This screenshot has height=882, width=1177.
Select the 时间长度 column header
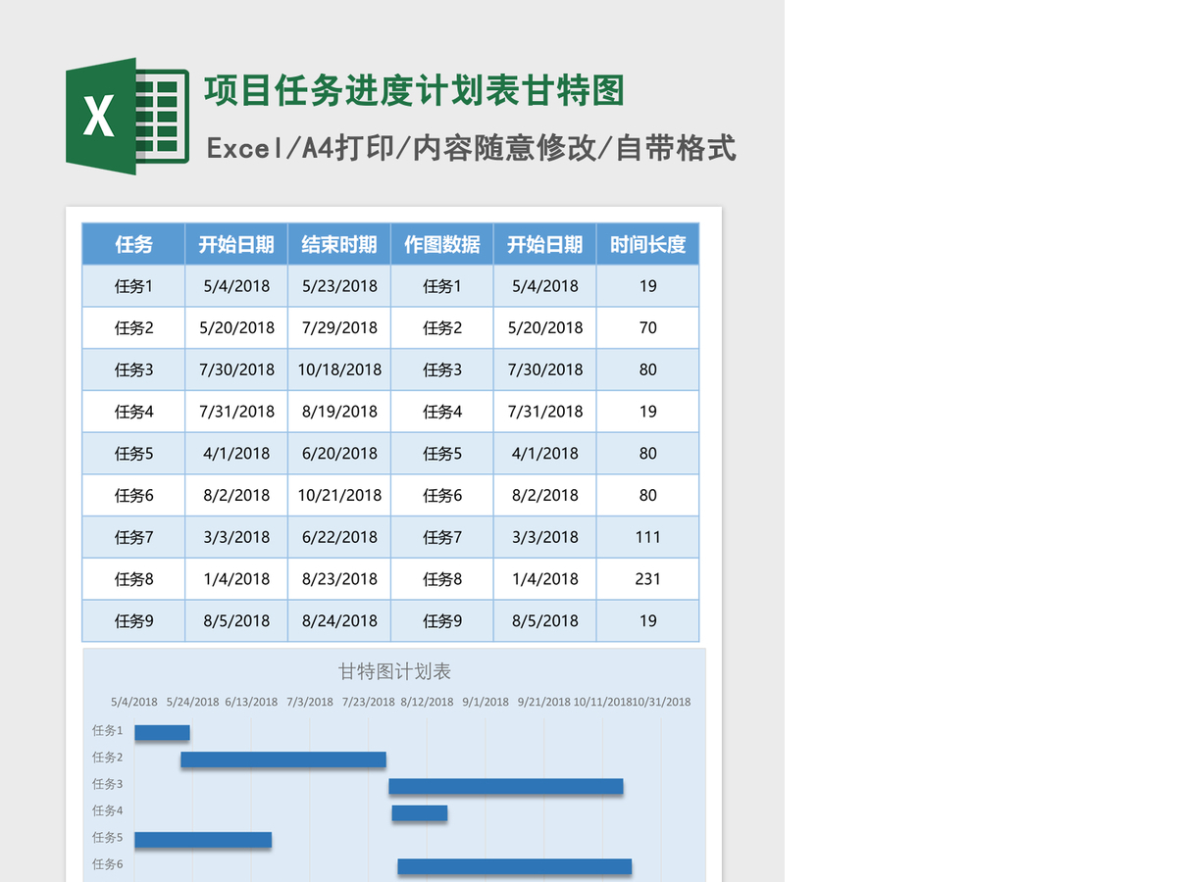[x=647, y=244]
